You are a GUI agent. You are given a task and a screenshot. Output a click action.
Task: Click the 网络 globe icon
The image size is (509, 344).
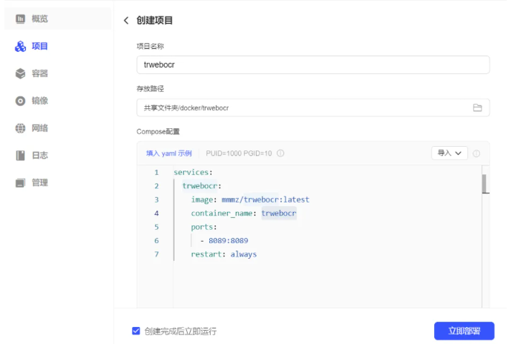[21, 128]
